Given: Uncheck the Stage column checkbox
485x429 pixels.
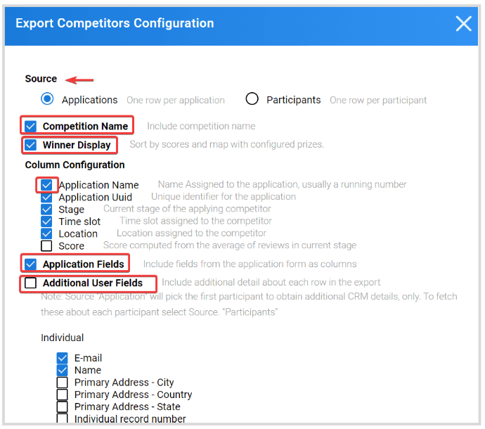Looking at the screenshot, I should (46, 210).
